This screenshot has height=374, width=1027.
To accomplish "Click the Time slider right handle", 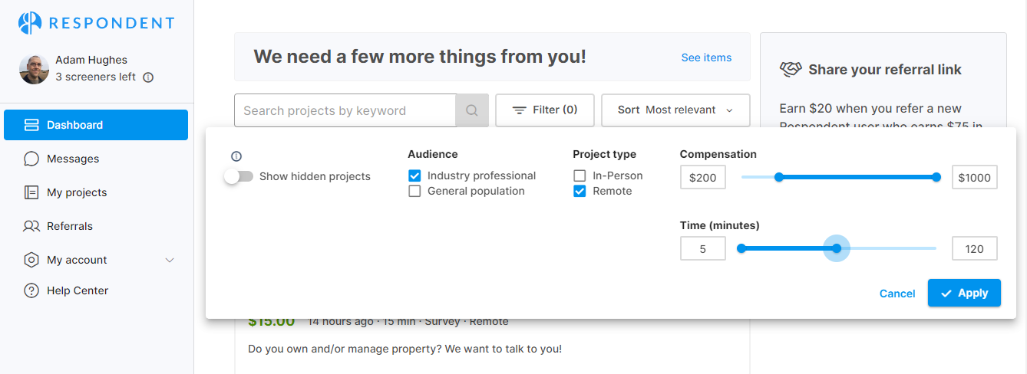I will click(x=837, y=248).
